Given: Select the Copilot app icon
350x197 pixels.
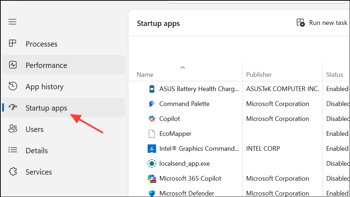Looking at the screenshot, I should pos(152,119).
